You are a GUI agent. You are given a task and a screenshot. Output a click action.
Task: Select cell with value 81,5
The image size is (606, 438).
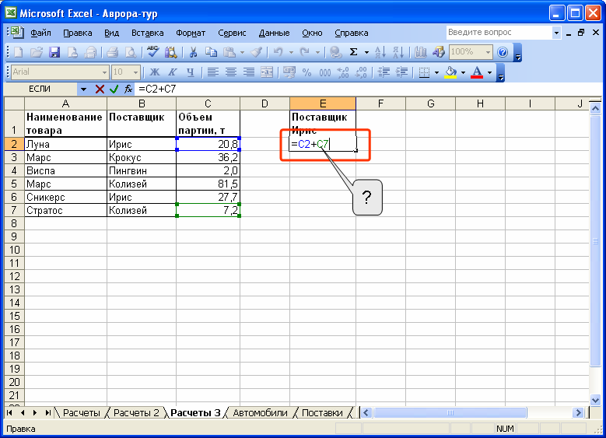(x=208, y=184)
